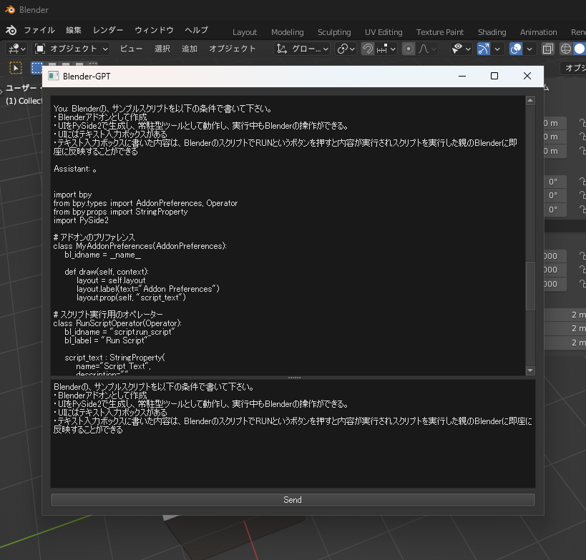This screenshot has width=586, height=560.
Task: Open the ファイル menu
Action: (39, 30)
